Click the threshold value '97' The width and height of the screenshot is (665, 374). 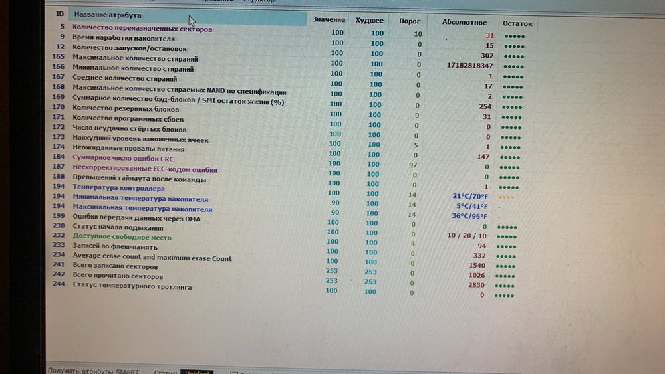pos(413,165)
